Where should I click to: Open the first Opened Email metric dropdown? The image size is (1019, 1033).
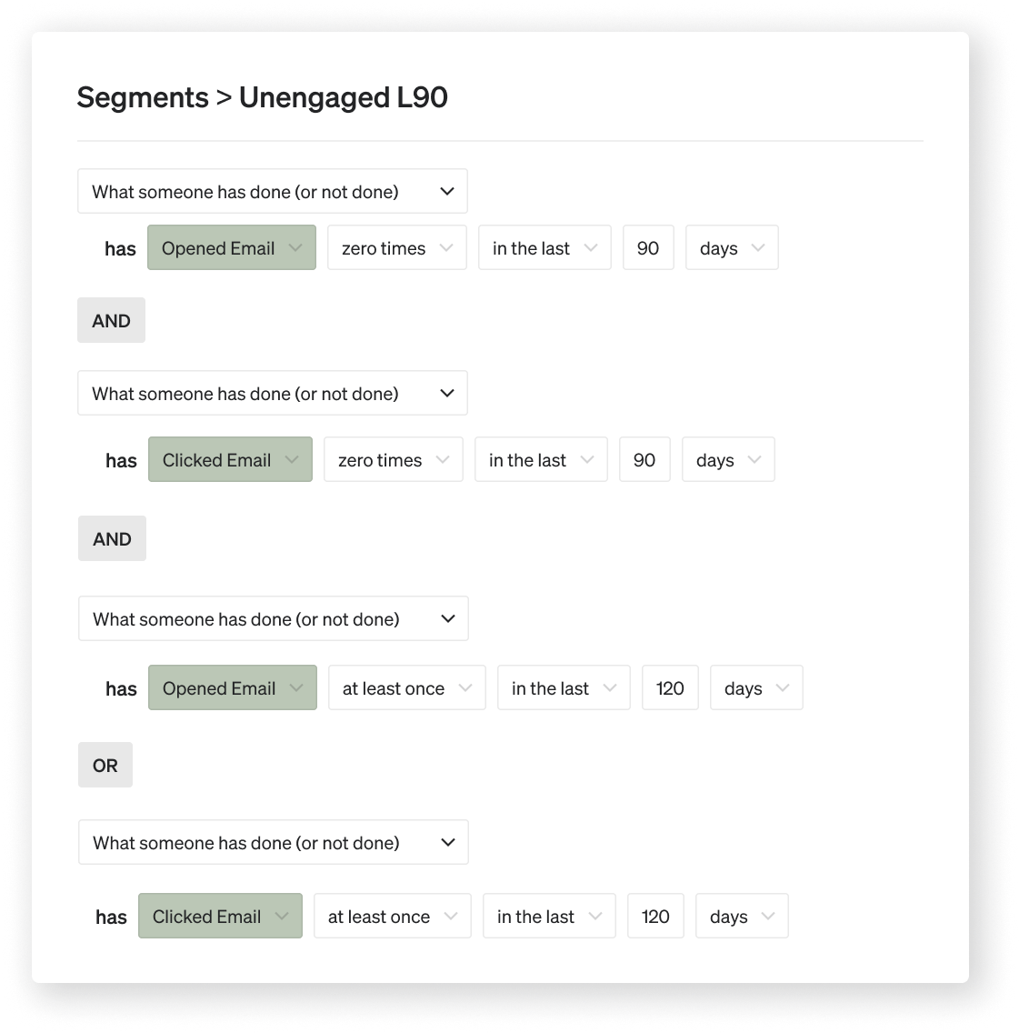click(231, 247)
